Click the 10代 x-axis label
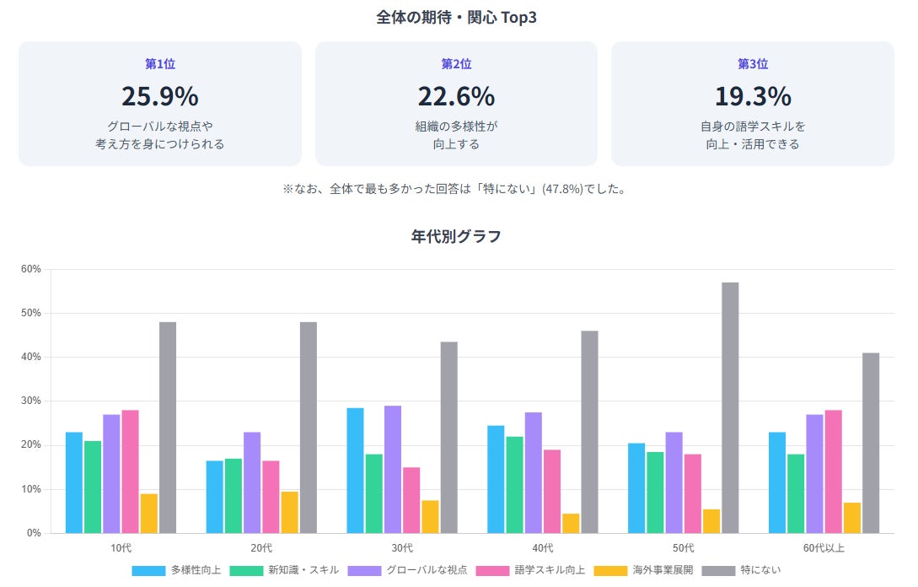The image size is (918, 587). click(121, 548)
